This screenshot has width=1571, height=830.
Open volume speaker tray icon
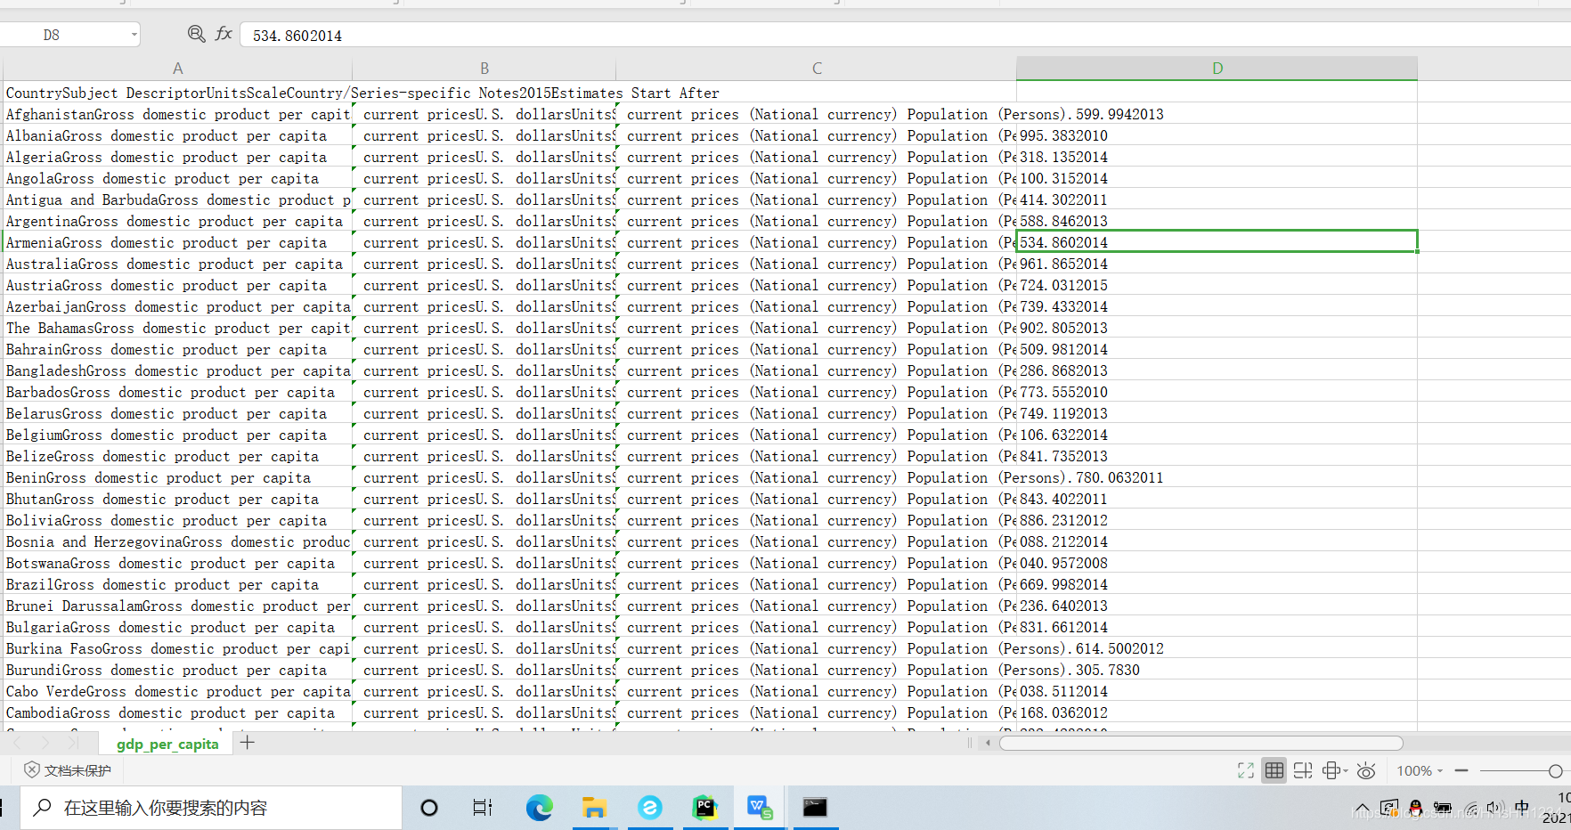(x=1495, y=809)
